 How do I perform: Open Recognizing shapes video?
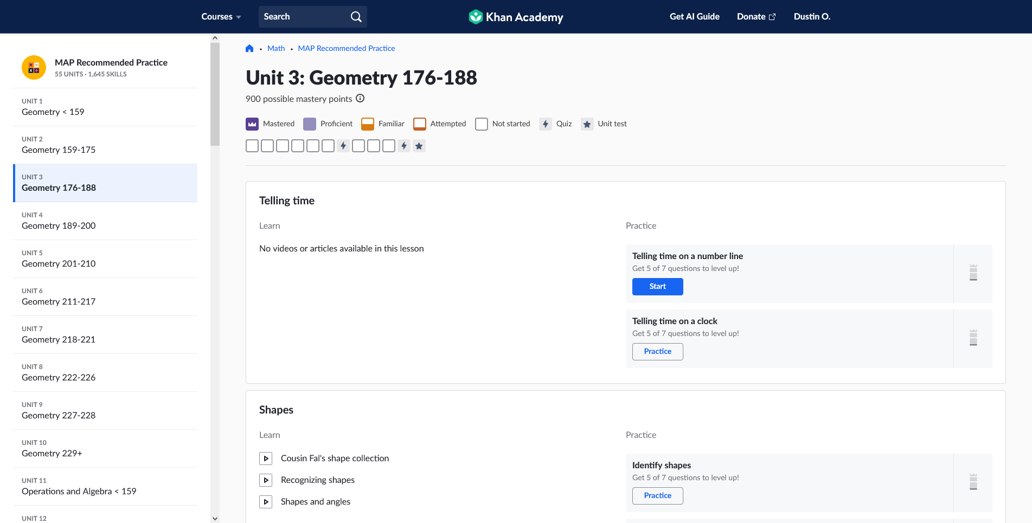tap(318, 480)
